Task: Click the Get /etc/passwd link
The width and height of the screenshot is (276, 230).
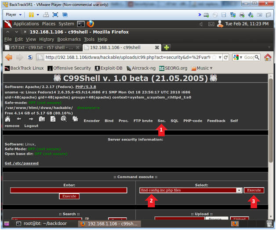Action: coord(22,163)
